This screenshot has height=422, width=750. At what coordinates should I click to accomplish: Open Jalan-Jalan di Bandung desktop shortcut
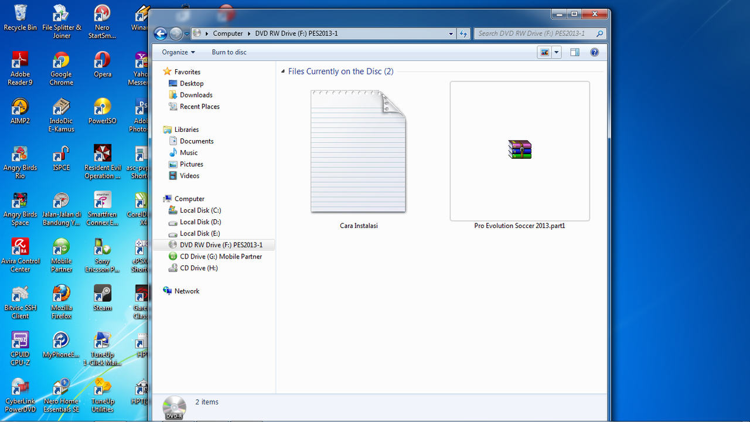(x=61, y=209)
